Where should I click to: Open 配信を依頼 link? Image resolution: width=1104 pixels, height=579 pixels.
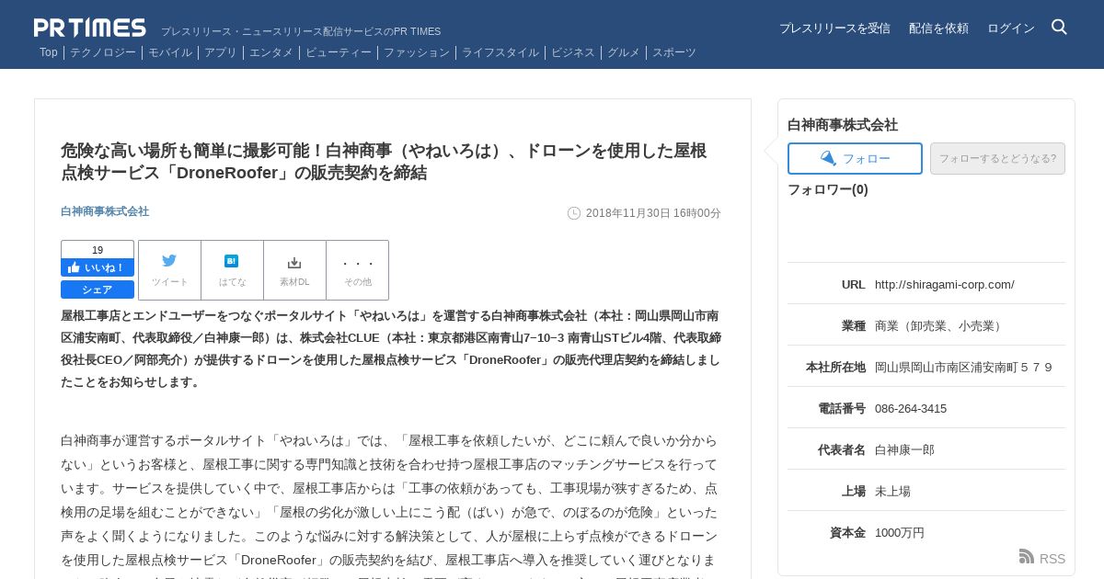tap(938, 28)
